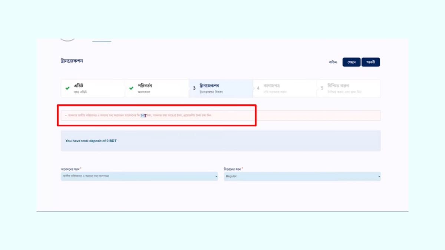Click the বাতিল (Cancel) link

pyautogui.click(x=333, y=62)
